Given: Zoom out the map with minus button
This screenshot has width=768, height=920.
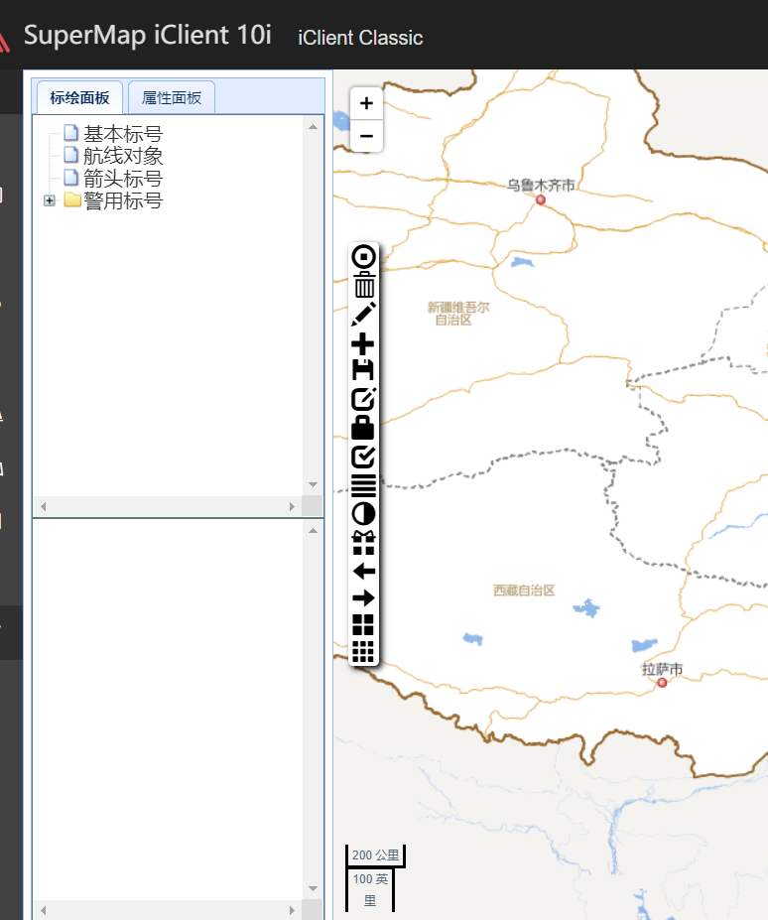Looking at the screenshot, I should 366,136.
